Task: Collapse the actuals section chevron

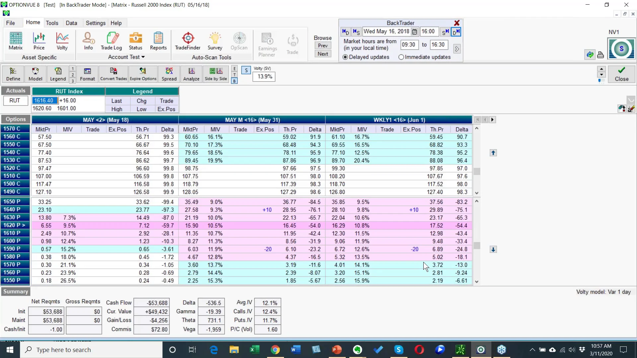Action: pos(631,99)
